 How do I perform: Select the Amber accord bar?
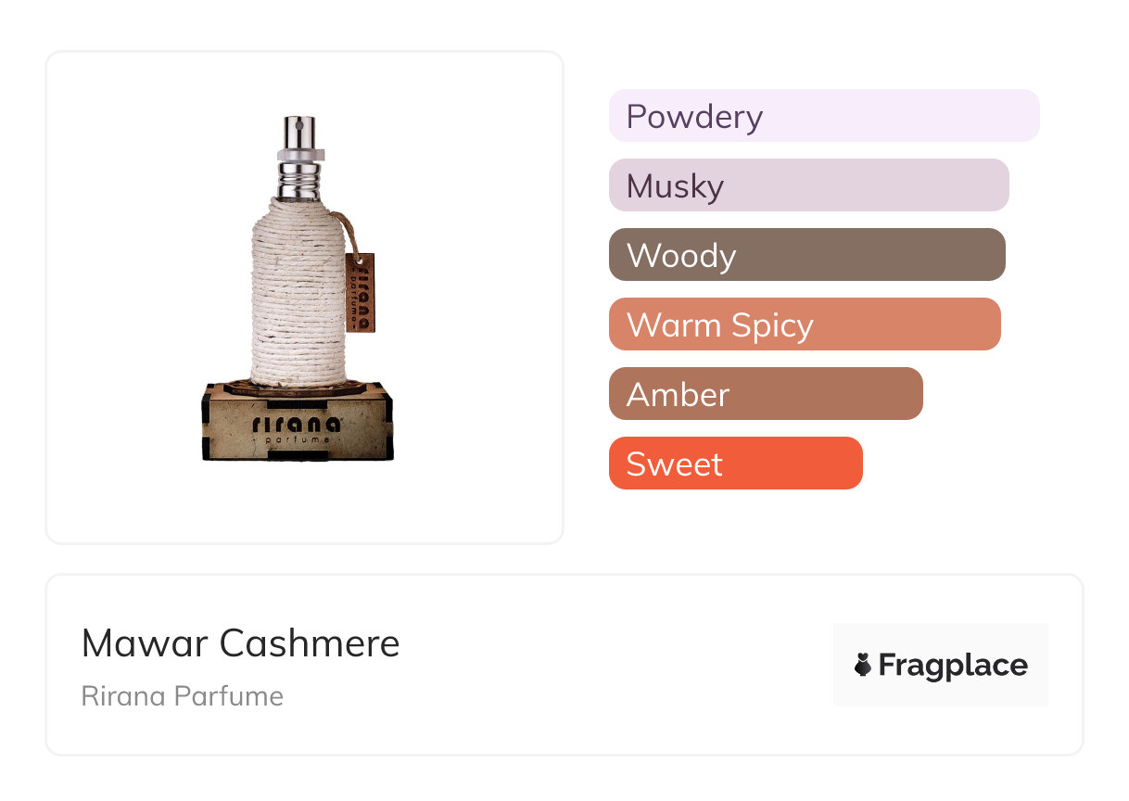point(766,394)
